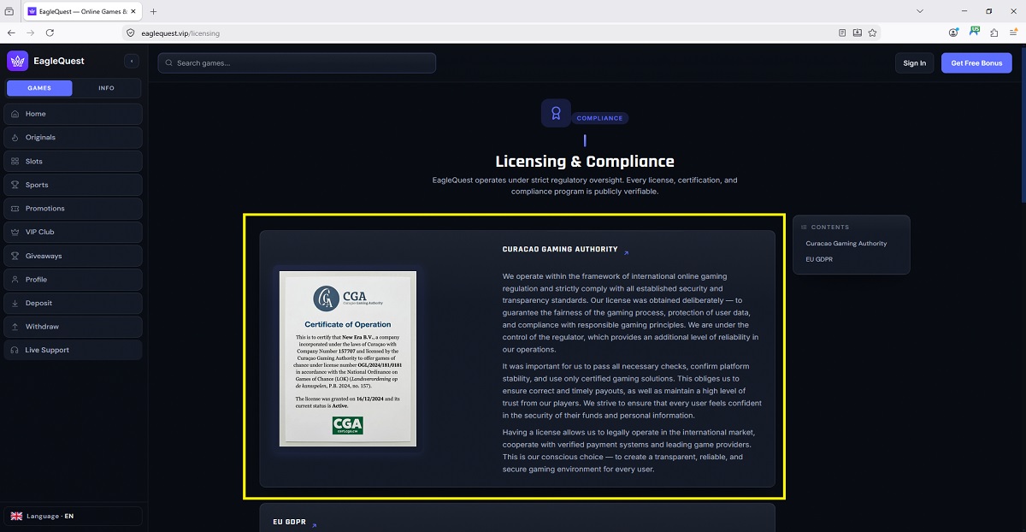Screen dimensions: 1026x532
Task: Toggle reader view in the address bar
Action: click(842, 33)
